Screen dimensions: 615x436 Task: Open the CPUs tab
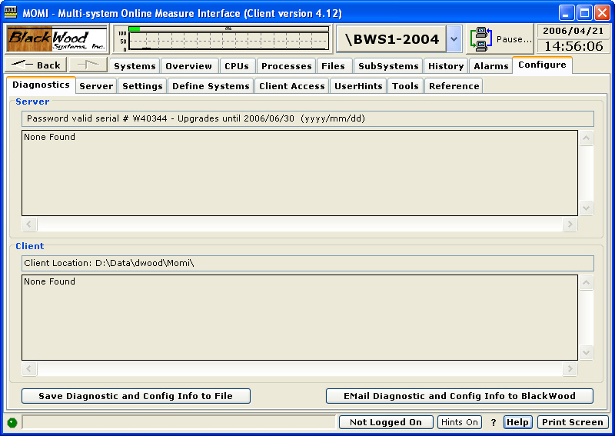[x=237, y=66]
